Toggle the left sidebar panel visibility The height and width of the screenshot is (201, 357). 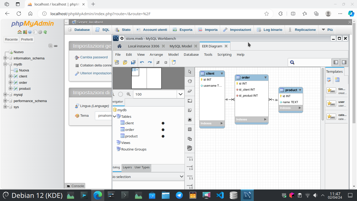(x=336, y=62)
